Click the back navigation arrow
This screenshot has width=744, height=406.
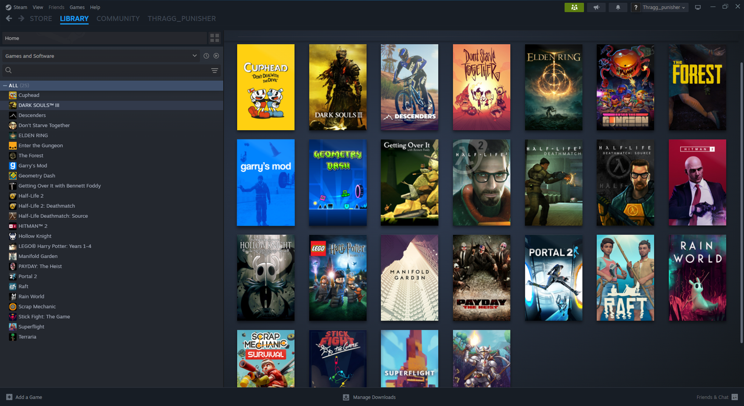click(9, 19)
